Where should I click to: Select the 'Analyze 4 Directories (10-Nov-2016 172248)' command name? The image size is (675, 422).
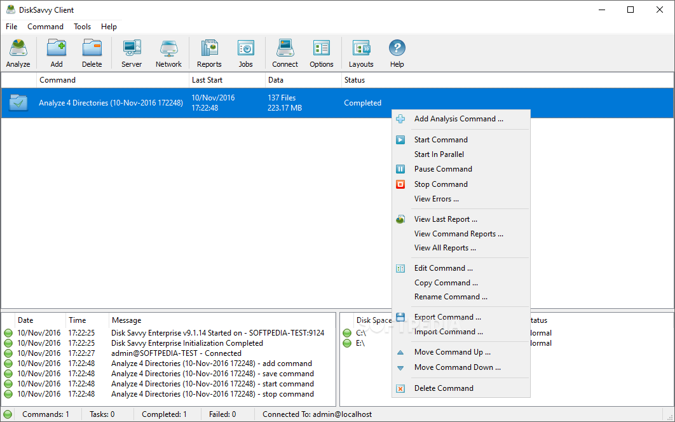111,103
